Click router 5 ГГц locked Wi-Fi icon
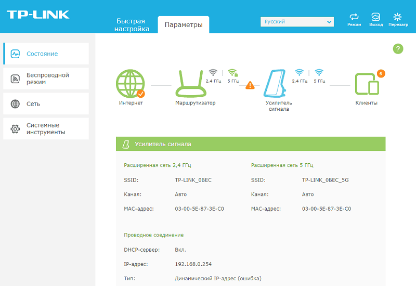Image resolution: width=416 pixels, height=286 pixels. point(232,72)
